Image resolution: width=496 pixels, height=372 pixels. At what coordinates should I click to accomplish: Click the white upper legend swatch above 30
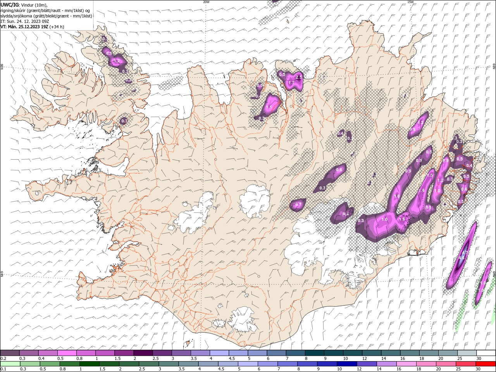click(x=486, y=353)
